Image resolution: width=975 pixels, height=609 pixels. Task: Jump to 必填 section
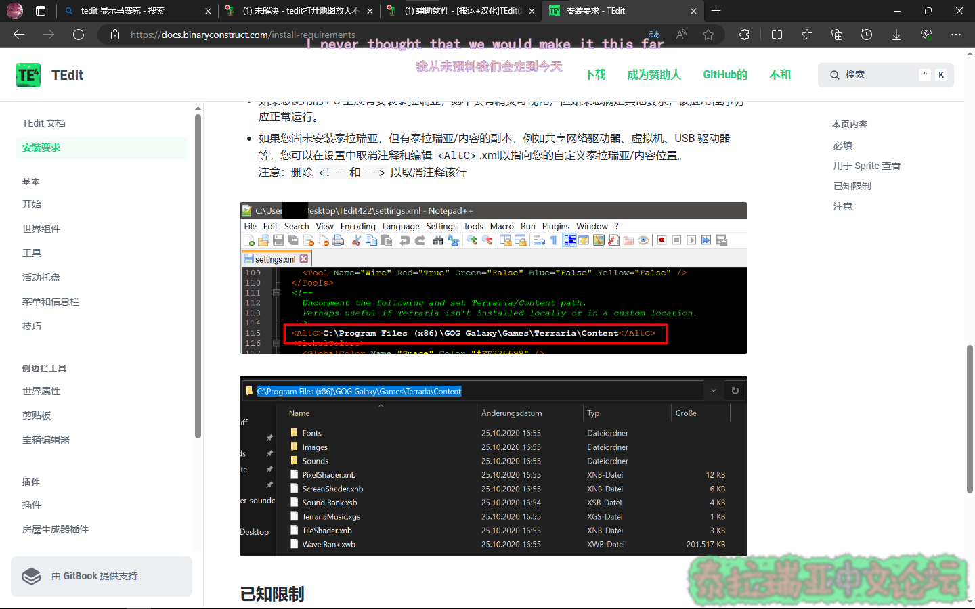843,145
